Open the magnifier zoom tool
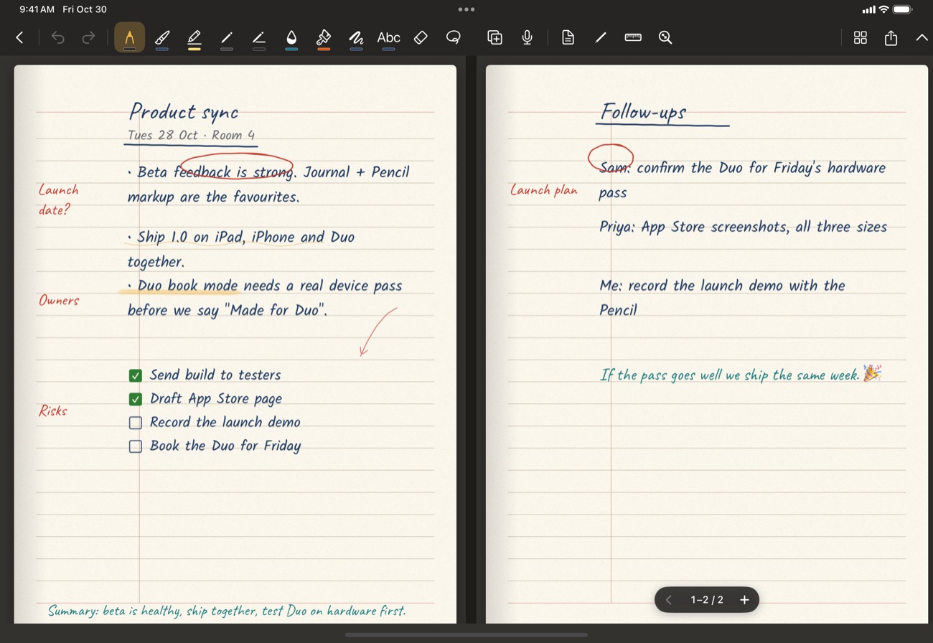Viewport: 933px width, 643px height. [665, 37]
